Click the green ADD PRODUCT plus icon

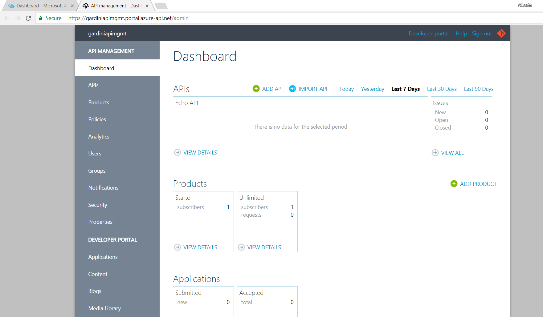pyautogui.click(x=454, y=183)
